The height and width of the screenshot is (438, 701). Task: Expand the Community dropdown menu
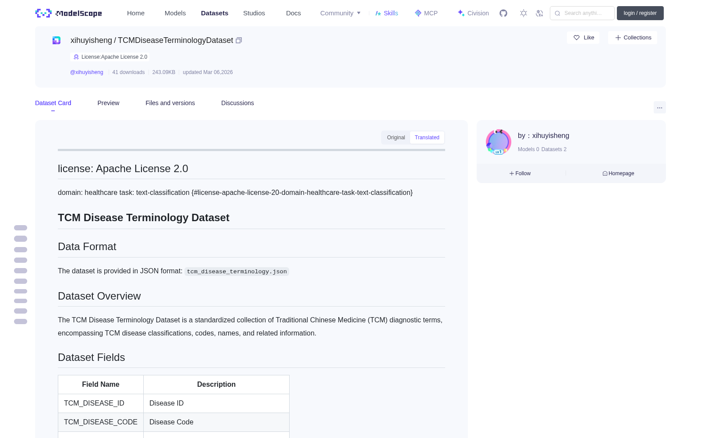(x=340, y=13)
